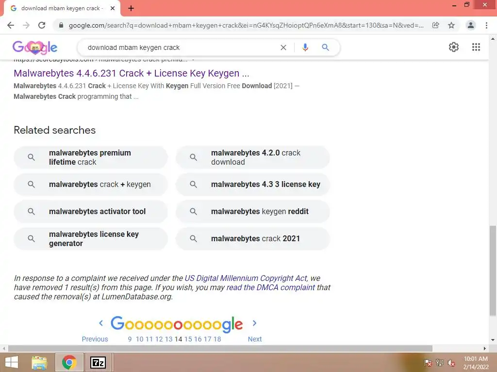Screen dimensions: 497x372
Task: Close the 'download mbam keygen crack' tab
Action: pyautogui.click(x=113, y=8)
